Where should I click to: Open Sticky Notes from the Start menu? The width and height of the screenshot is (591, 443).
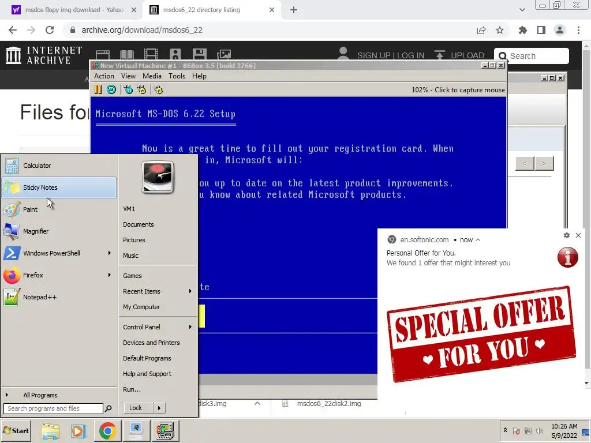pyautogui.click(x=59, y=187)
